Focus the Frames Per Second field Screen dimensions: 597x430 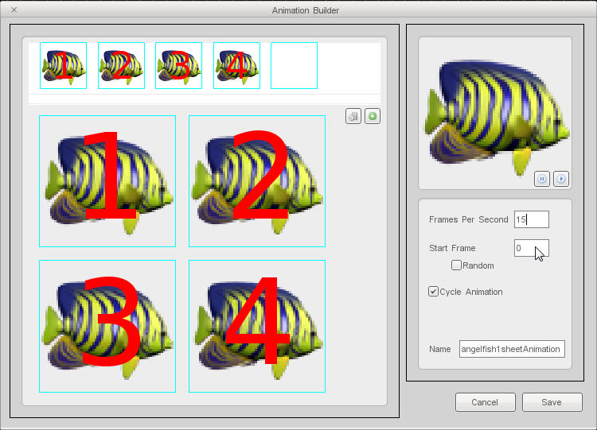tap(532, 219)
